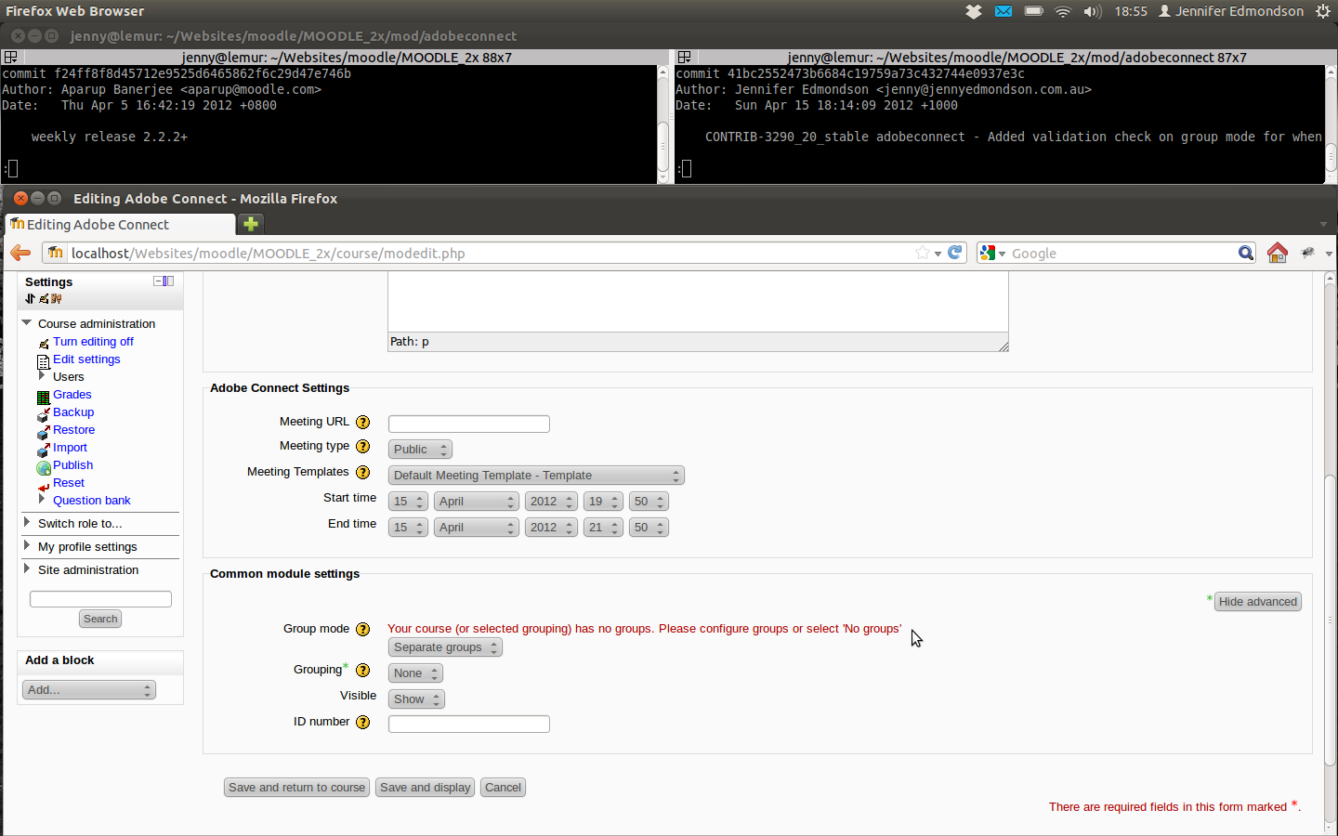This screenshot has height=836, width=1338.
Task: Open the 18:55 clock menu
Action: [1131, 11]
